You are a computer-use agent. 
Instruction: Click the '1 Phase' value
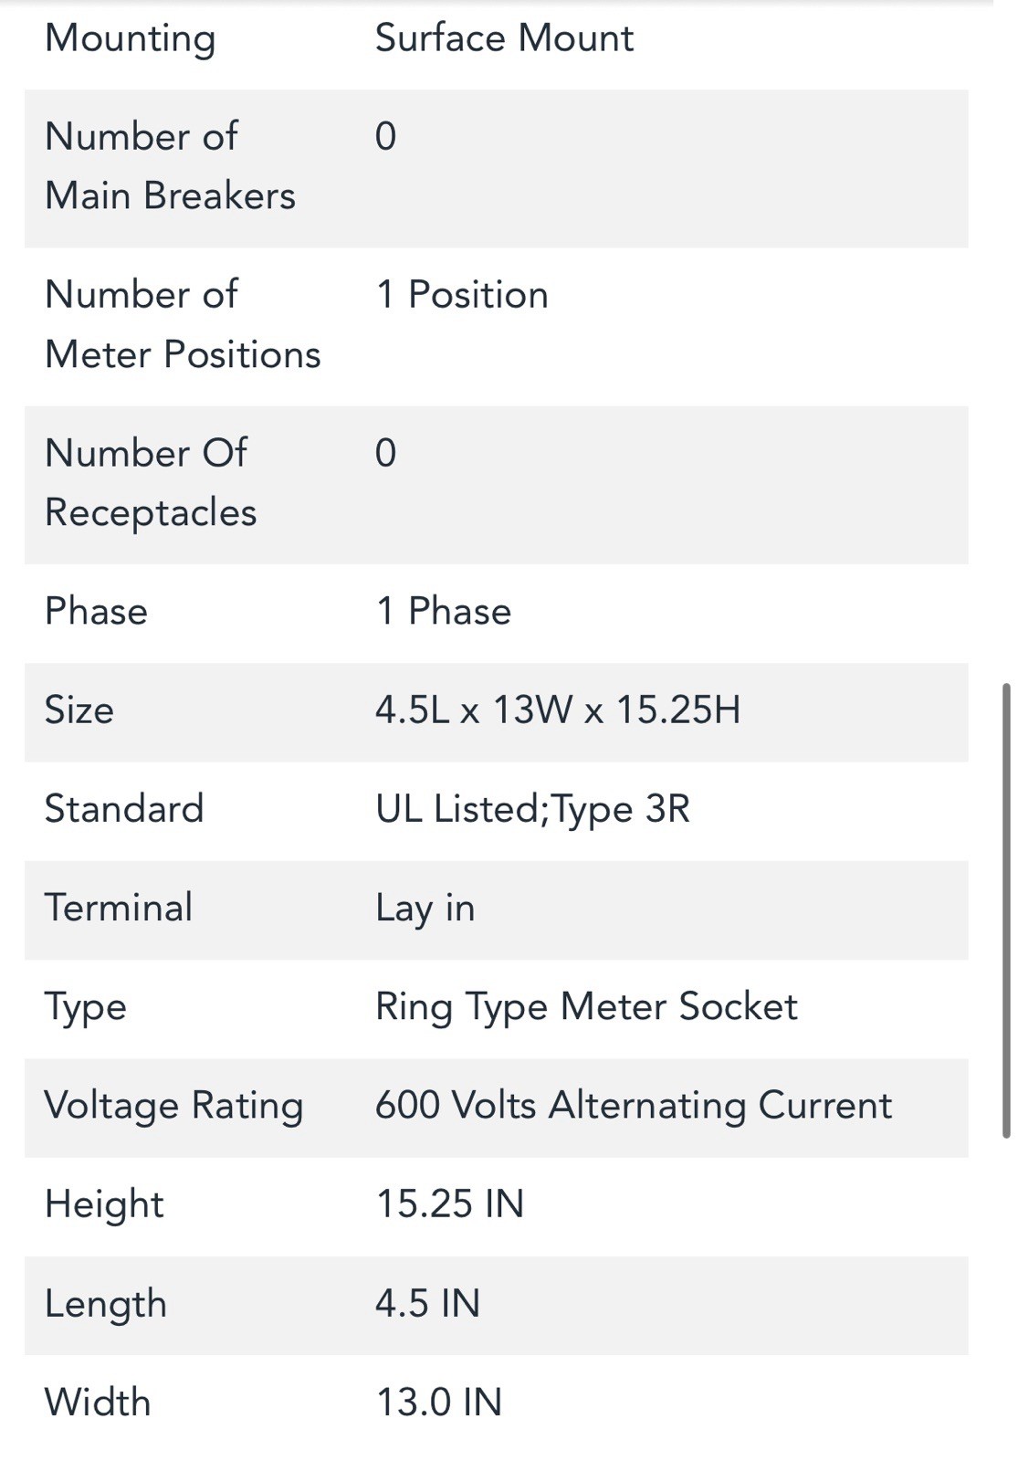tap(444, 612)
